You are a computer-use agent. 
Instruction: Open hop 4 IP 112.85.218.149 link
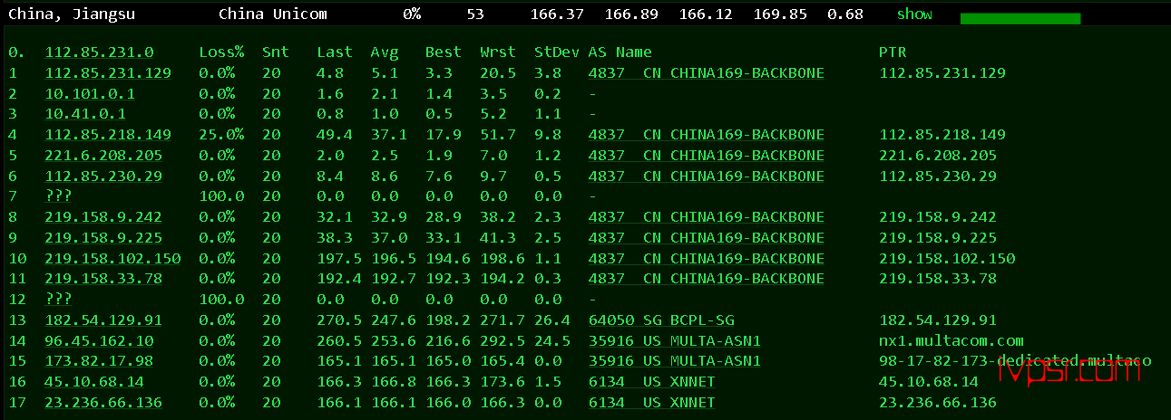108,135
